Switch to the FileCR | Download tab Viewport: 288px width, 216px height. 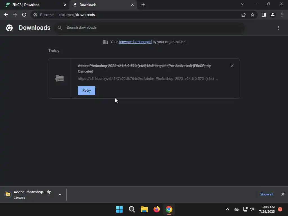pos(35,5)
